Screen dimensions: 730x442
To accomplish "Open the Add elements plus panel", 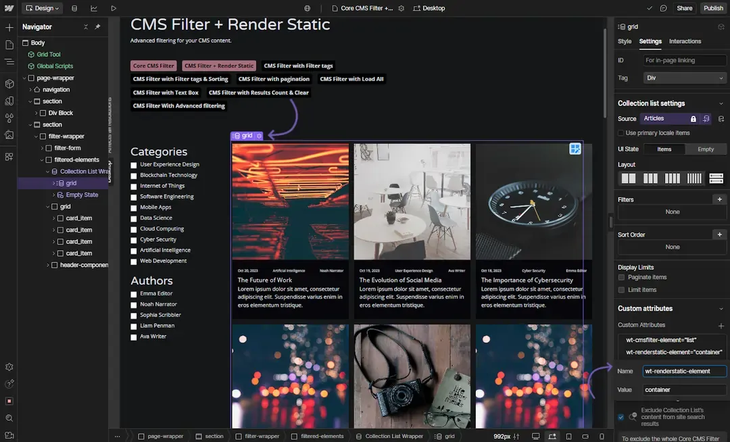I will pyautogui.click(x=9, y=28).
